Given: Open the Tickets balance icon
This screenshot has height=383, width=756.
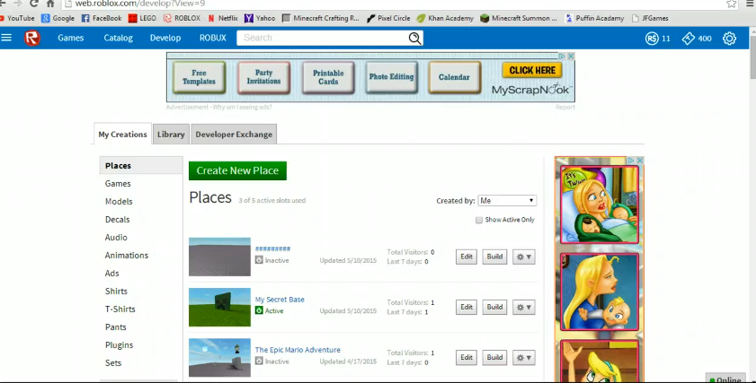Looking at the screenshot, I should (689, 39).
